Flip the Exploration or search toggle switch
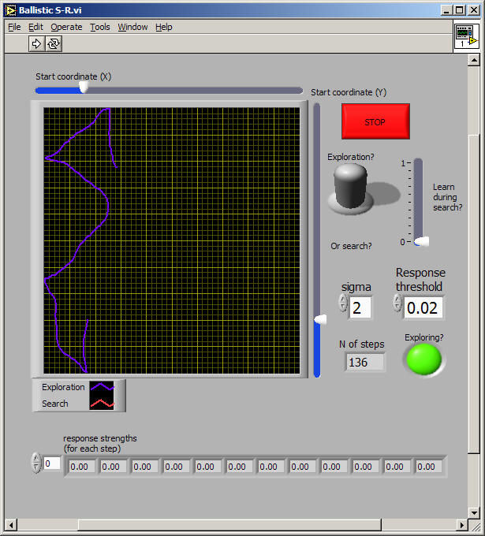This screenshot has height=536, width=485. (350, 188)
